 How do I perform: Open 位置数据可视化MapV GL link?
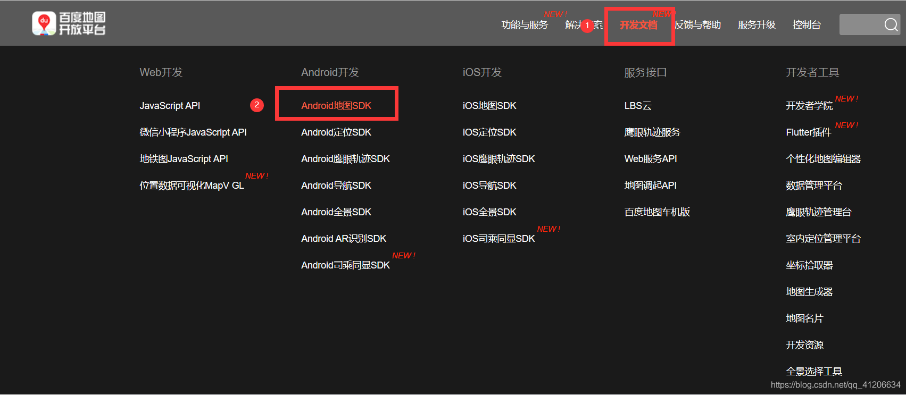coord(192,186)
